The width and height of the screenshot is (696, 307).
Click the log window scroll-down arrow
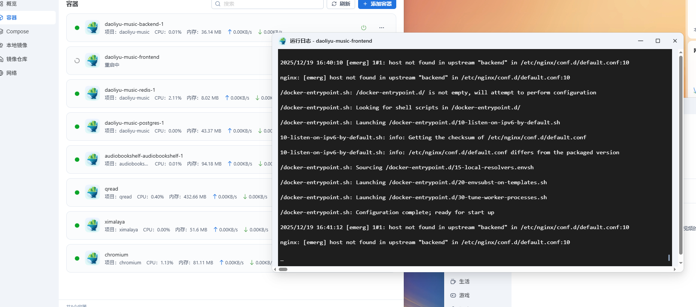[x=681, y=263]
